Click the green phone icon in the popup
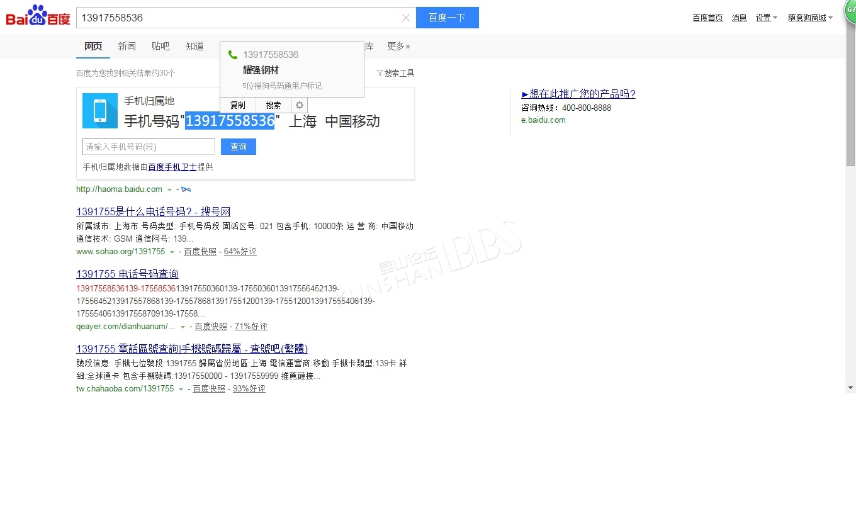This screenshot has height=528, width=856. pyautogui.click(x=233, y=55)
